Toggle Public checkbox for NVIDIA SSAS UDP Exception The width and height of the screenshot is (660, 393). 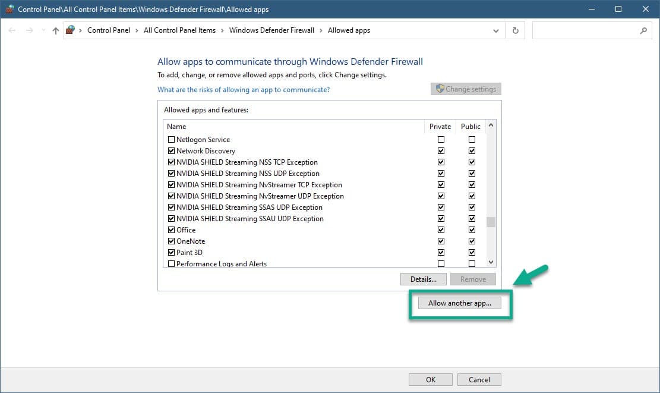coord(472,207)
